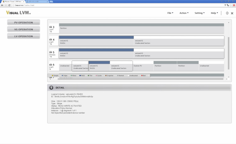
Task: Click the X close icon beside refresh
Action: click(232, 13)
